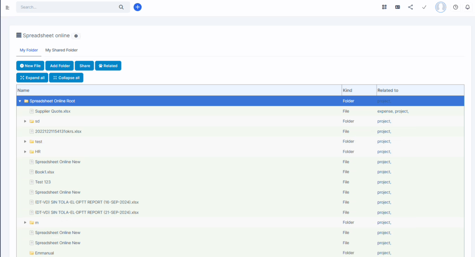The image size is (475, 257).
Task: Open the notifications bell icon
Action: 468,7
